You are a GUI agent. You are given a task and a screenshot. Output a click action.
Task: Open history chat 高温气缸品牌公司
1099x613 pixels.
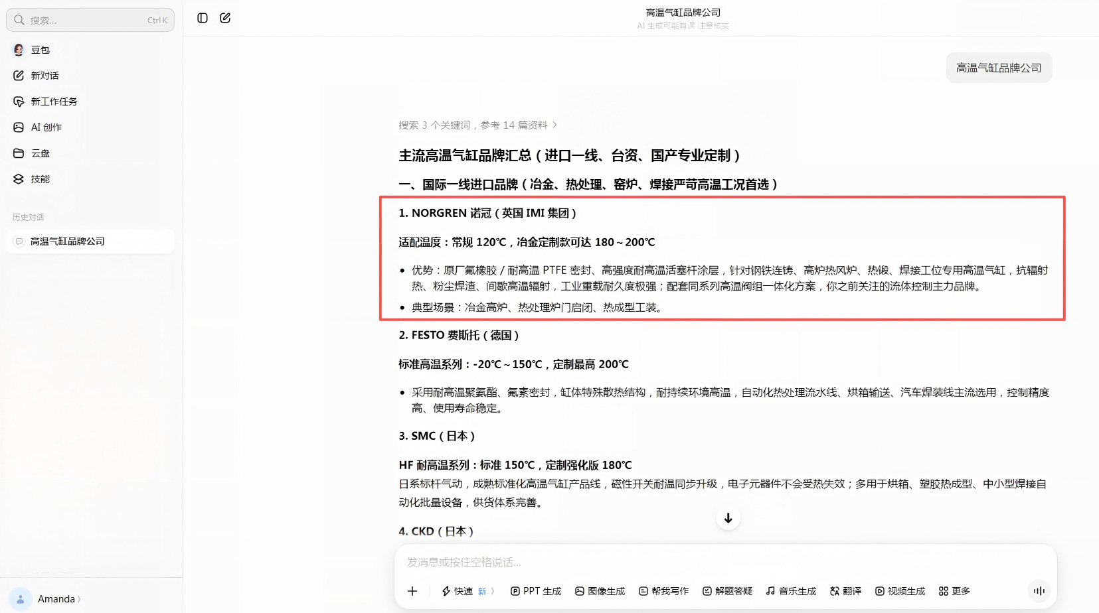[x=90, y=241]
